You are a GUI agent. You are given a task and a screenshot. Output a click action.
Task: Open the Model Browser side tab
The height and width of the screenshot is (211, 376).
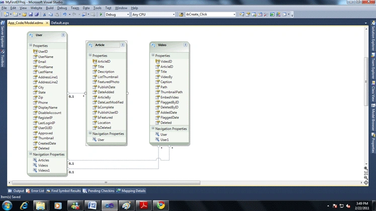pos(373,117)
